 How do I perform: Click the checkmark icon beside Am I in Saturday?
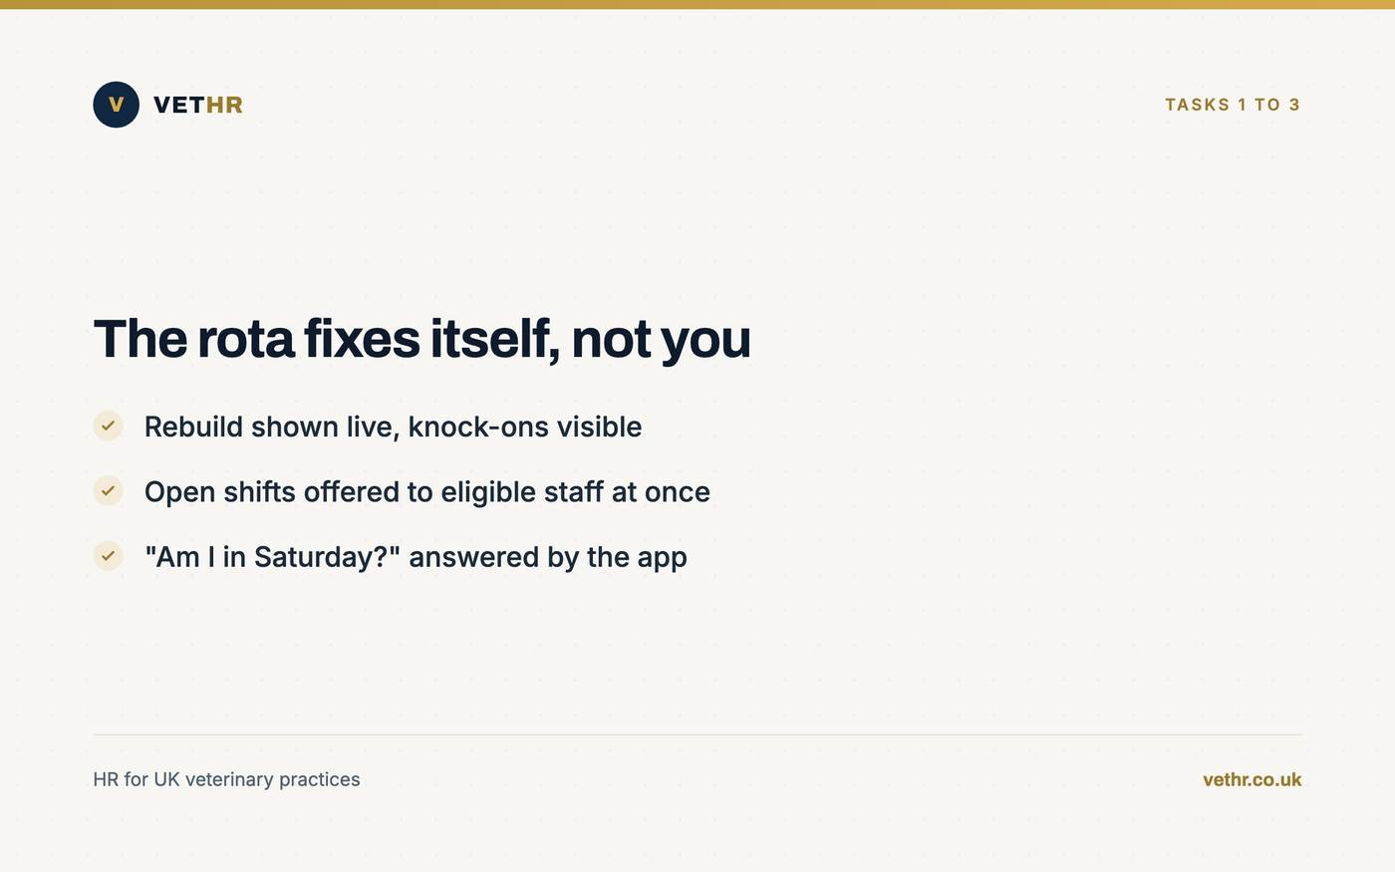pyautogui.click(x=108, y=556)
